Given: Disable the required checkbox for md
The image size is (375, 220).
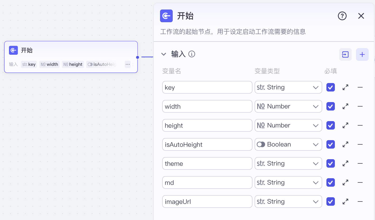Looking at the screenshot, I should coord(330,182).
